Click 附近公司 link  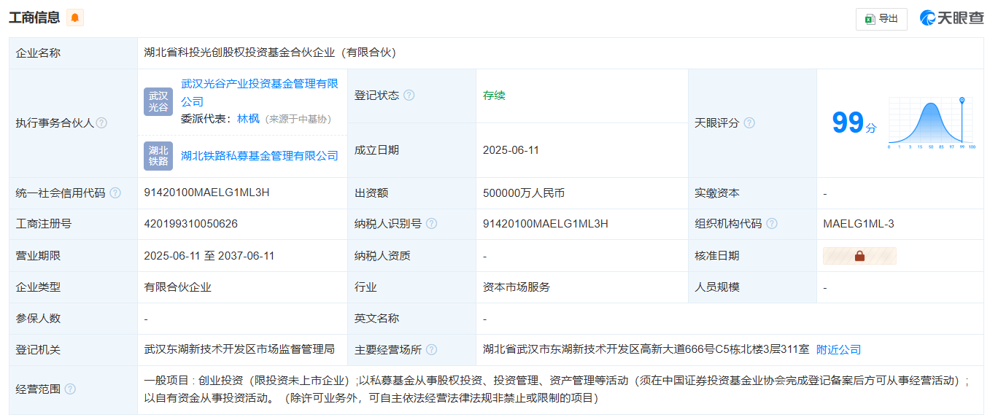coord(839,349)
